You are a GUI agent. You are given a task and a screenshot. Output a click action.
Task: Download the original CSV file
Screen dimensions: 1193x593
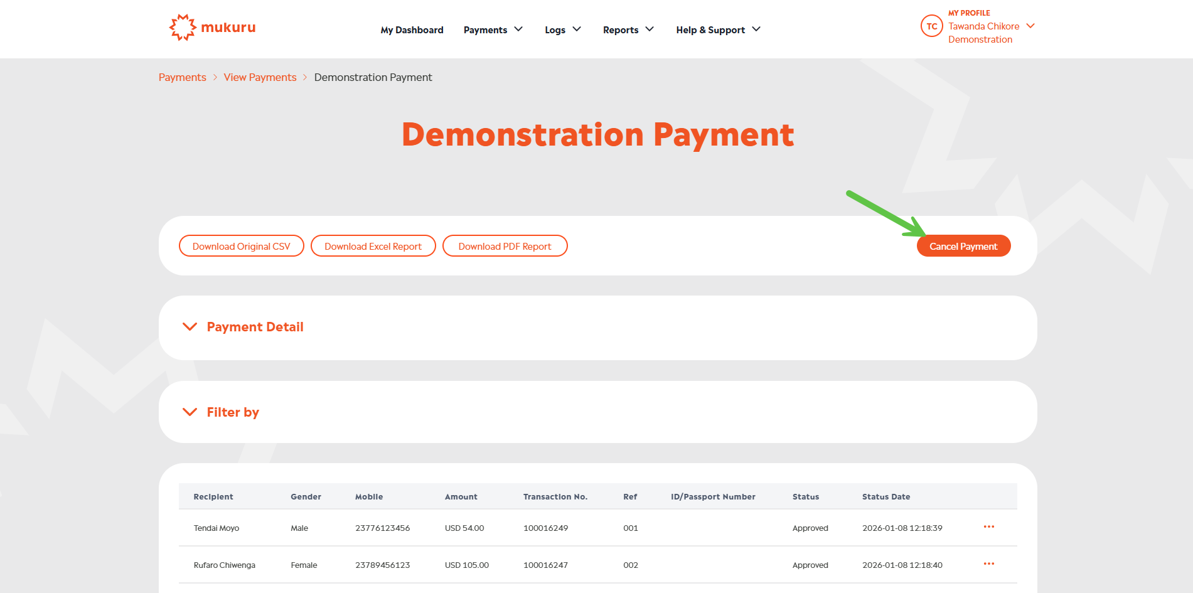pos(241,246)
